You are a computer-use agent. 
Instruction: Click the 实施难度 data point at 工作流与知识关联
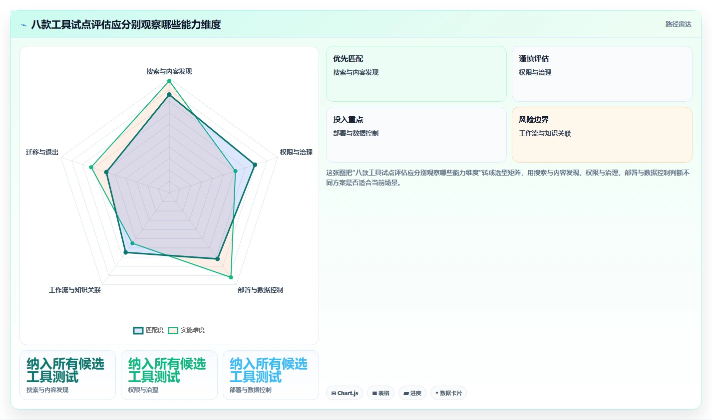pos(132,243)
